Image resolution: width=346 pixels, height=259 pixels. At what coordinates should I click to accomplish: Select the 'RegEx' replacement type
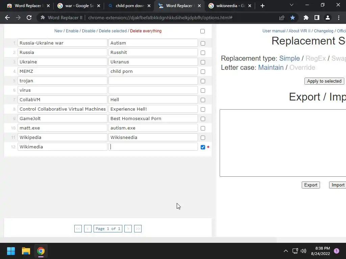[316, 58]
